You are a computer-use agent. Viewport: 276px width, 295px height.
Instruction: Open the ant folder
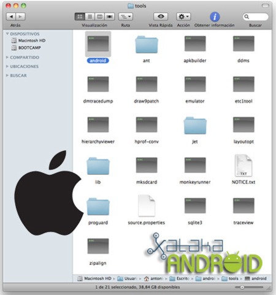pos(147,44)
